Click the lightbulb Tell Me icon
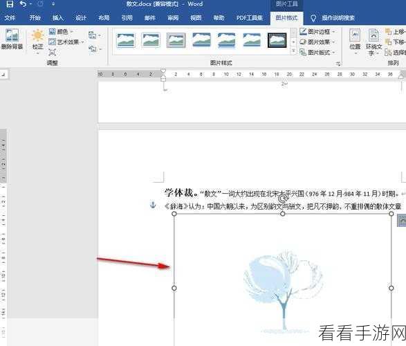 313,18
